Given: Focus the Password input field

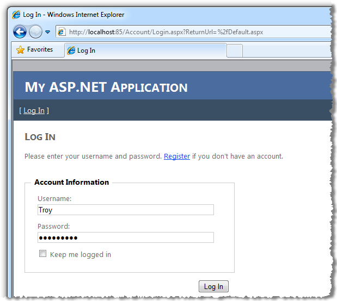Looking at the screenshot, I should coord(126,237).
